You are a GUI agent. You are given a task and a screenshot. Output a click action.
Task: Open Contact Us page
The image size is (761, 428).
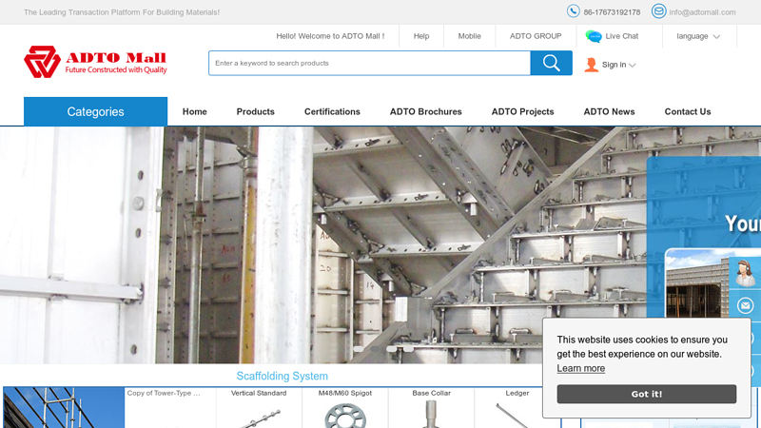[x=688, y=111]
